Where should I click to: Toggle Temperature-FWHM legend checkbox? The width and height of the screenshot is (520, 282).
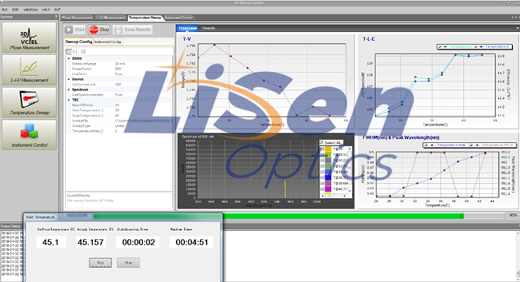pos(471,145)
